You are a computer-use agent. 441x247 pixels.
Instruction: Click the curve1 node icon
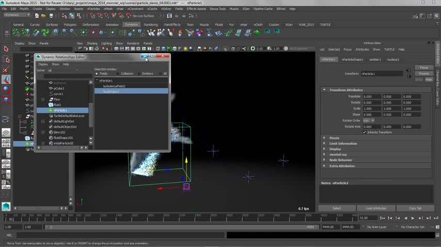click(51, 94)
